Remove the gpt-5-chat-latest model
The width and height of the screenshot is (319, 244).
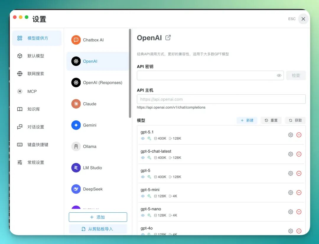point(299,154)
